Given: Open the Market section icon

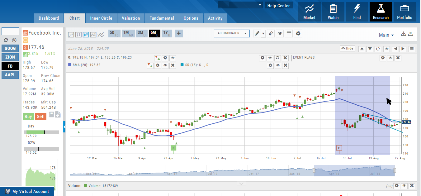Looking at the screenshot, I should [309, 12].
